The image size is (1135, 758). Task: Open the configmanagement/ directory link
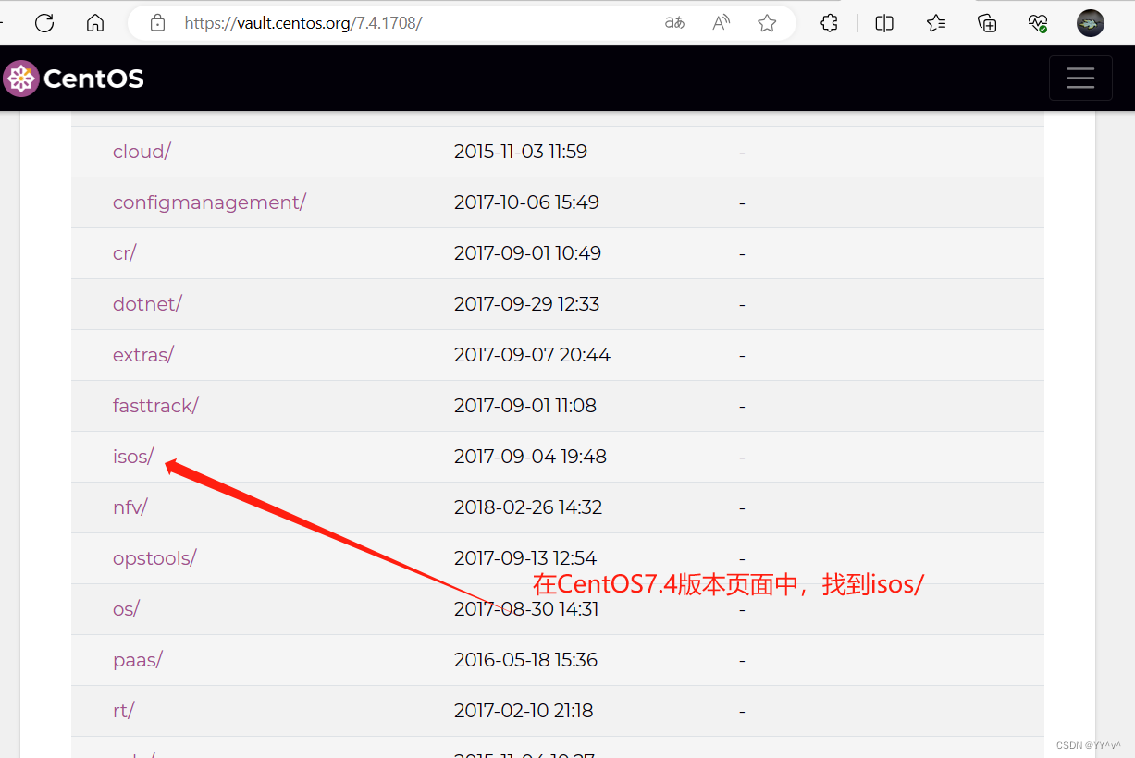209,202
